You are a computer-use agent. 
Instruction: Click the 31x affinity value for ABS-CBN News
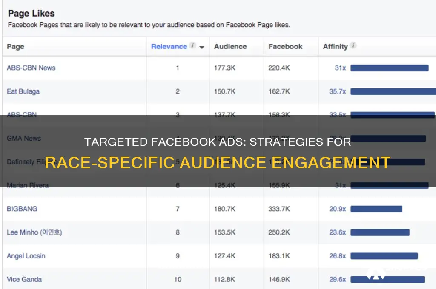(x=340, y=68)
